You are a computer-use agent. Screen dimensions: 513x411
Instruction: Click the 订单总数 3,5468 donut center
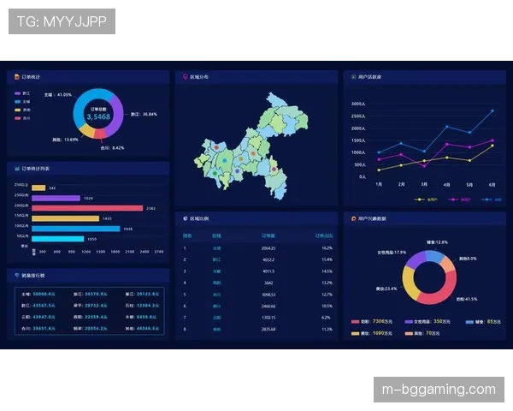97,114
